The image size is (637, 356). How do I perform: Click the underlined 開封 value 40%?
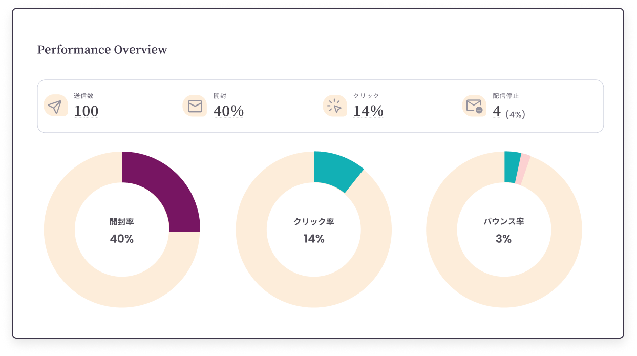(229, 112)
